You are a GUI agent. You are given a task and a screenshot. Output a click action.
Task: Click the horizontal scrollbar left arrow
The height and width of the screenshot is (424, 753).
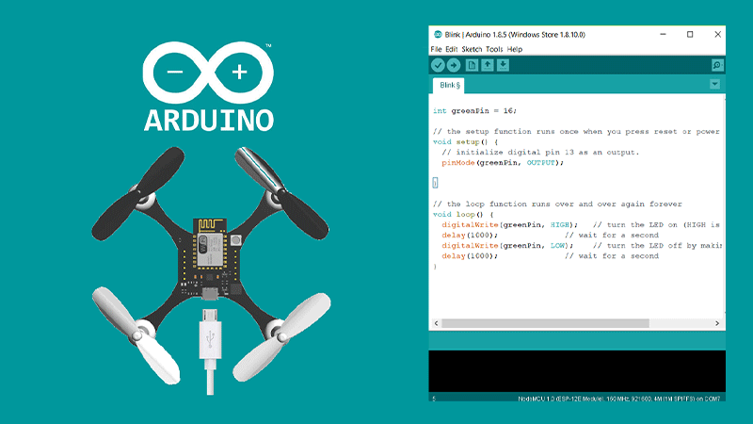(x=436, y=323)
